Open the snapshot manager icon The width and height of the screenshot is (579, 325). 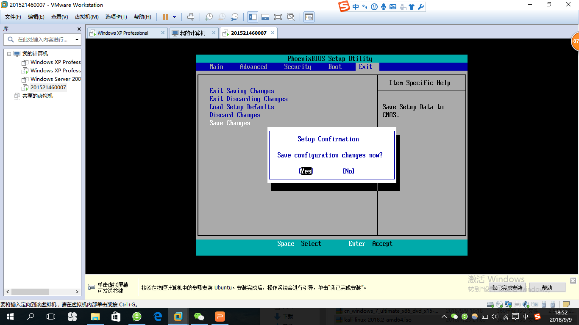(234, 17)
